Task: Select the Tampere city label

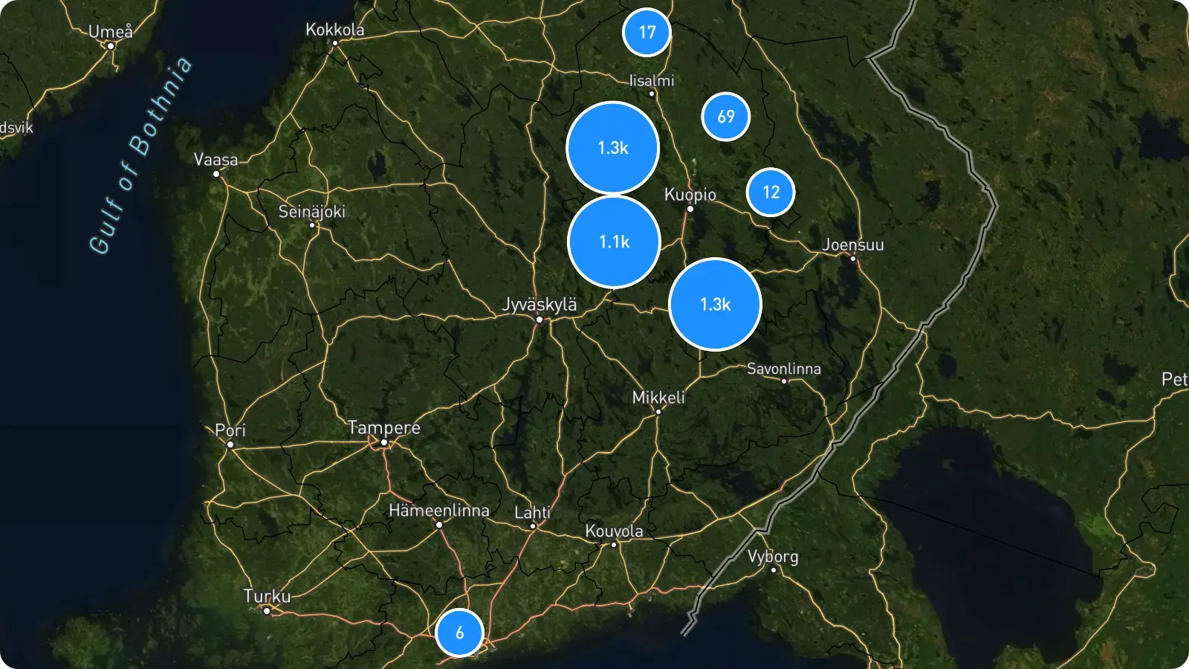Action: (x=384, y=428)
